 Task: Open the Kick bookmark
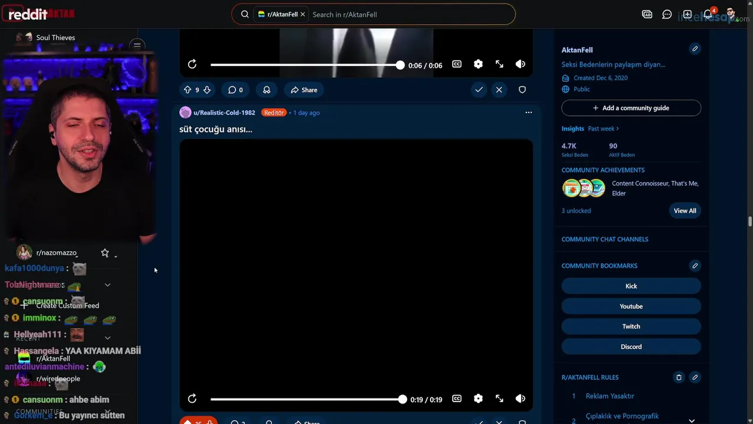pos(631,286)
